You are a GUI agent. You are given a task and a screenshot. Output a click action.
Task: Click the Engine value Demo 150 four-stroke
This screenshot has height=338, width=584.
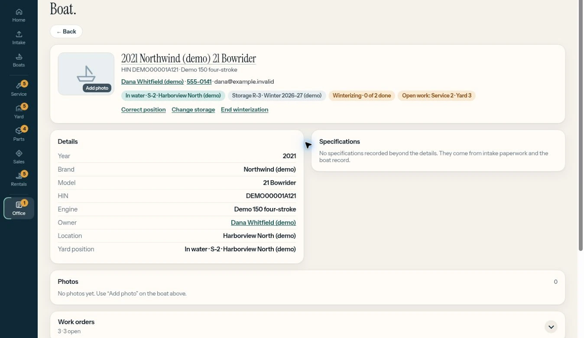tap(265, 209)
